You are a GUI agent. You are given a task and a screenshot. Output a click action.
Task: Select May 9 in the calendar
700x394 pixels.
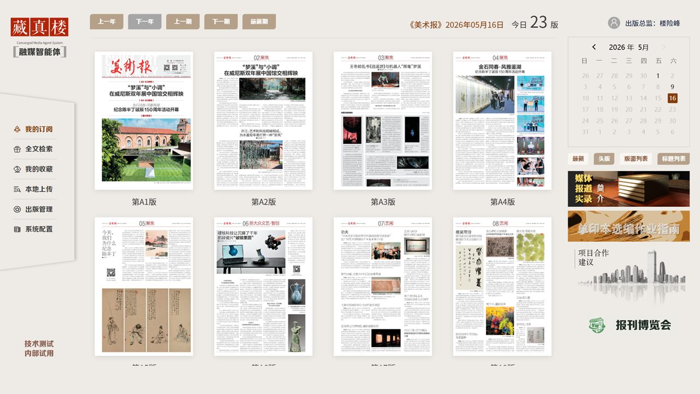(x=672, y=86)
